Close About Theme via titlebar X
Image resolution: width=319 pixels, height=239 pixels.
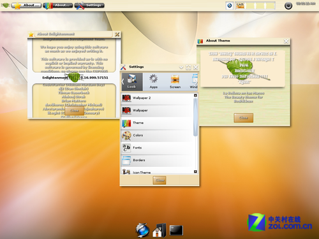(x=286, y=41)
